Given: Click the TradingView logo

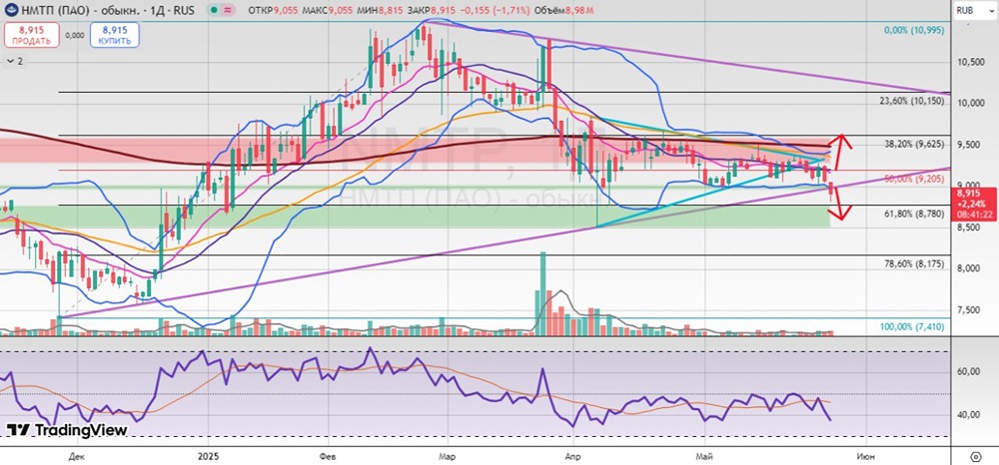Looking at the screenshot, I should (x=67, y=430).
